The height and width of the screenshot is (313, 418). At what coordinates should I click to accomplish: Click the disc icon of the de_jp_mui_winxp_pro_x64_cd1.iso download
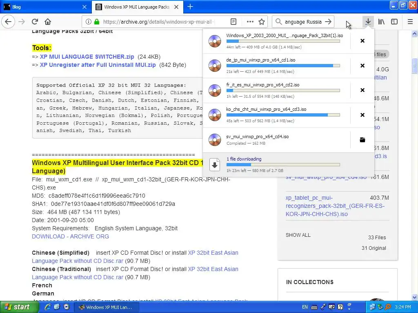(215, 66)
